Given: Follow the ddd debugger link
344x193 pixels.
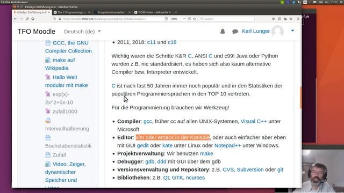Looking at the screenshot, I should point(162,162).
